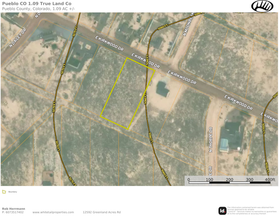Click the 400 FT scale bar
The width and height of the screenshot is (279, 216).
[x=269, y=180]
